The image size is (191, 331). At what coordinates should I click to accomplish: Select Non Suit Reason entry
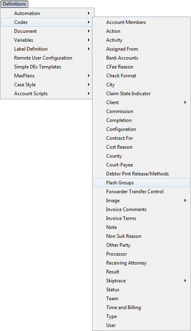[141, 236]
